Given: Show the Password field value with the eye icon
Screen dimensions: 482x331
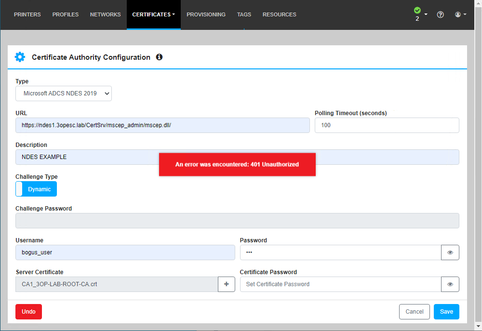Looking at the screenshot, I should point(450,252).
